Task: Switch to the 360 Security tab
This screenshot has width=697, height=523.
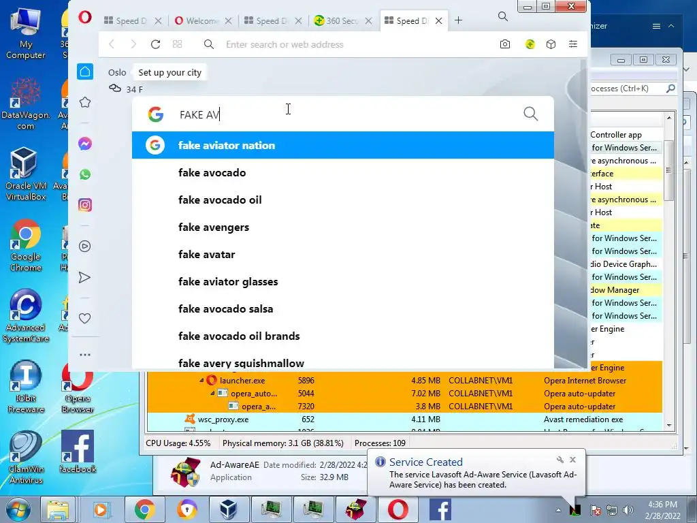Action: [x=342, y=21]
